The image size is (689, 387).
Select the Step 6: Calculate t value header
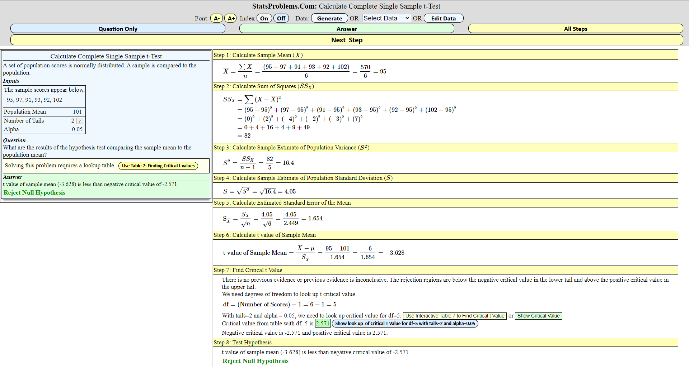tap(445, 235)
